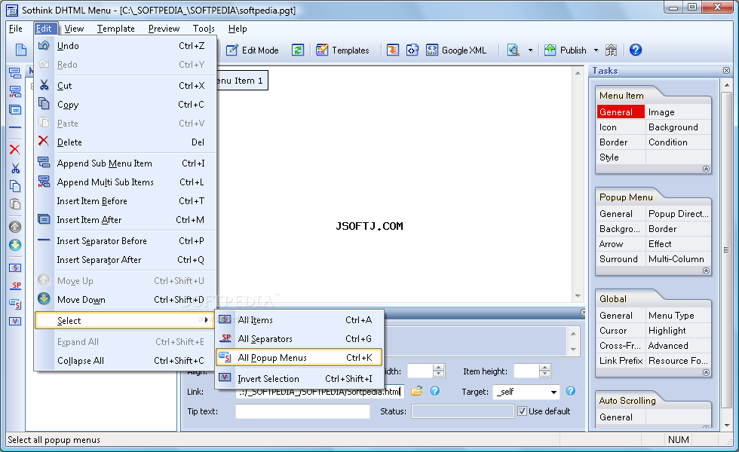Click the Google XML toolbar button

456,50
